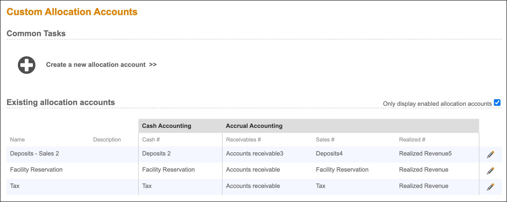
Task: Select Facility Reservation in the Sales # column
Action: 342,170
